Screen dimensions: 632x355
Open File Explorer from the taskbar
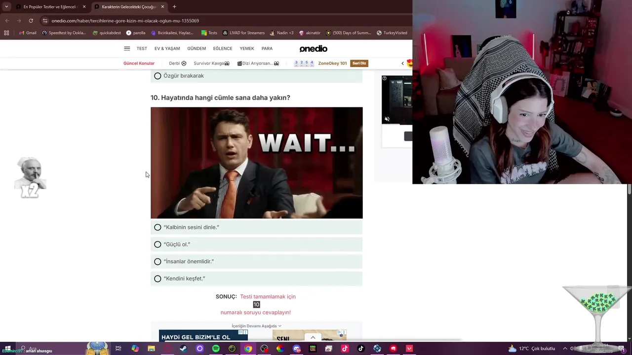point(151,349)
